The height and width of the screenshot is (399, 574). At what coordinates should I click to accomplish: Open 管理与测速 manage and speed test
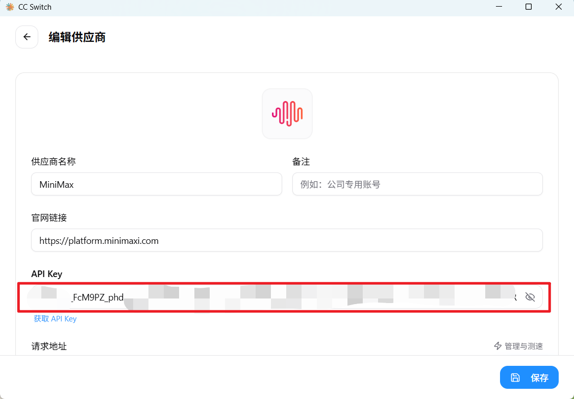(518, 346)
